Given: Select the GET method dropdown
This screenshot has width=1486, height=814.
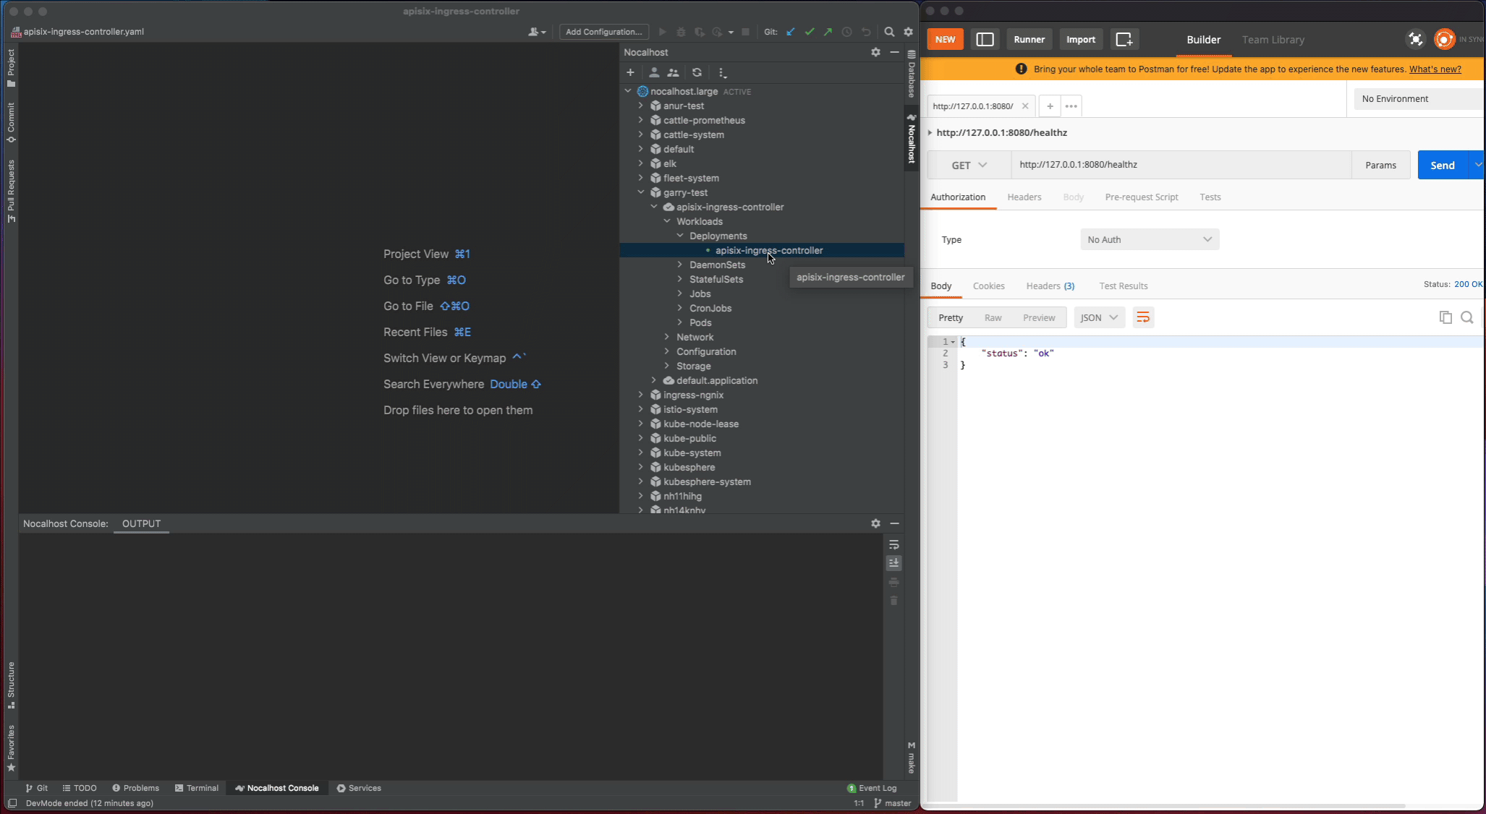Looking at the screenshot, I should point(967,164).
